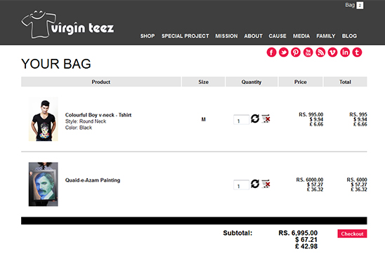Open the YouTube social icon
Viewport: 385px width, 256px height.
[x=308, y=52]
